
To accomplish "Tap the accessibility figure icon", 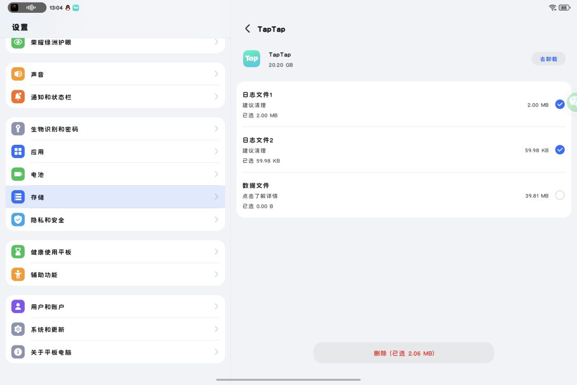I will pos(18,274).
